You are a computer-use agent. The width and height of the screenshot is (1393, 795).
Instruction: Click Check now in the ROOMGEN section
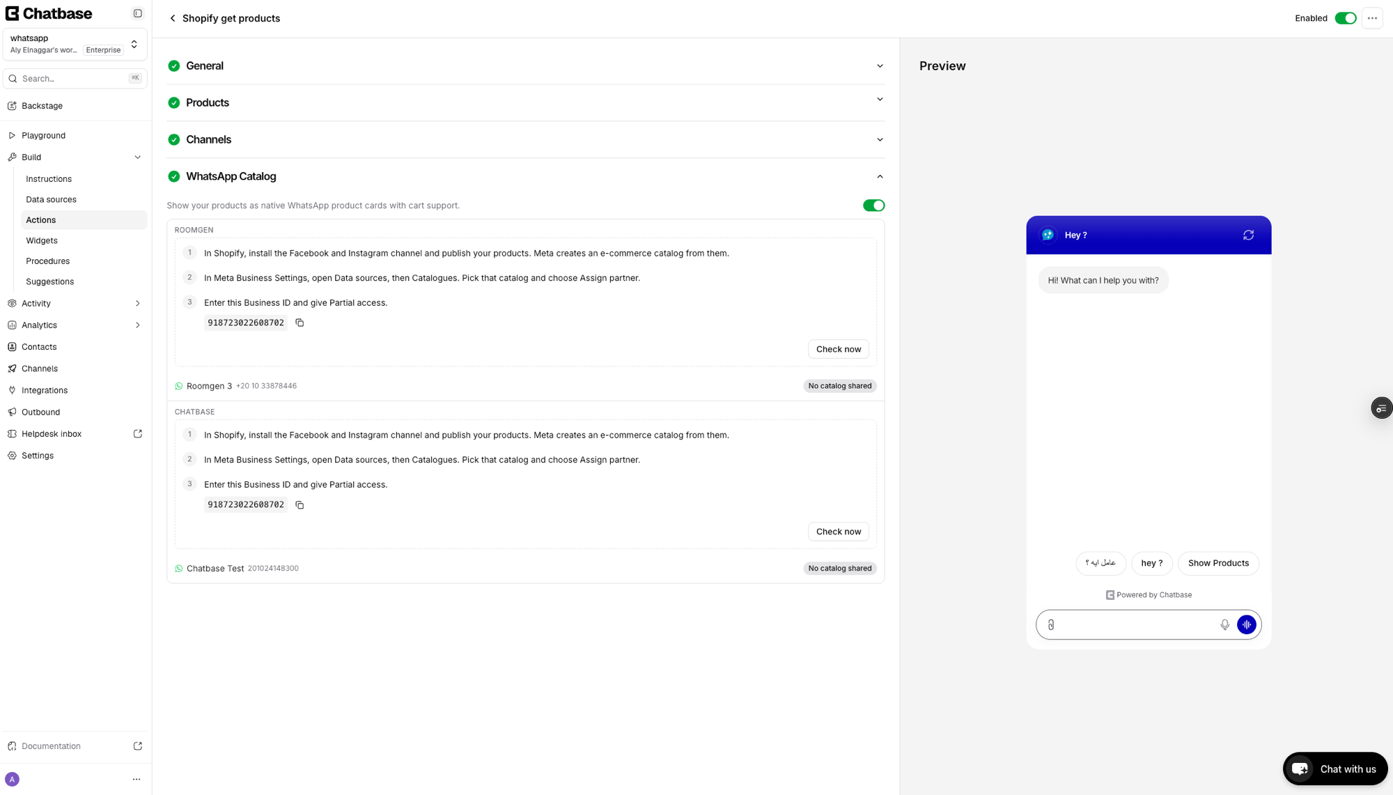click(x=838, y=349)
